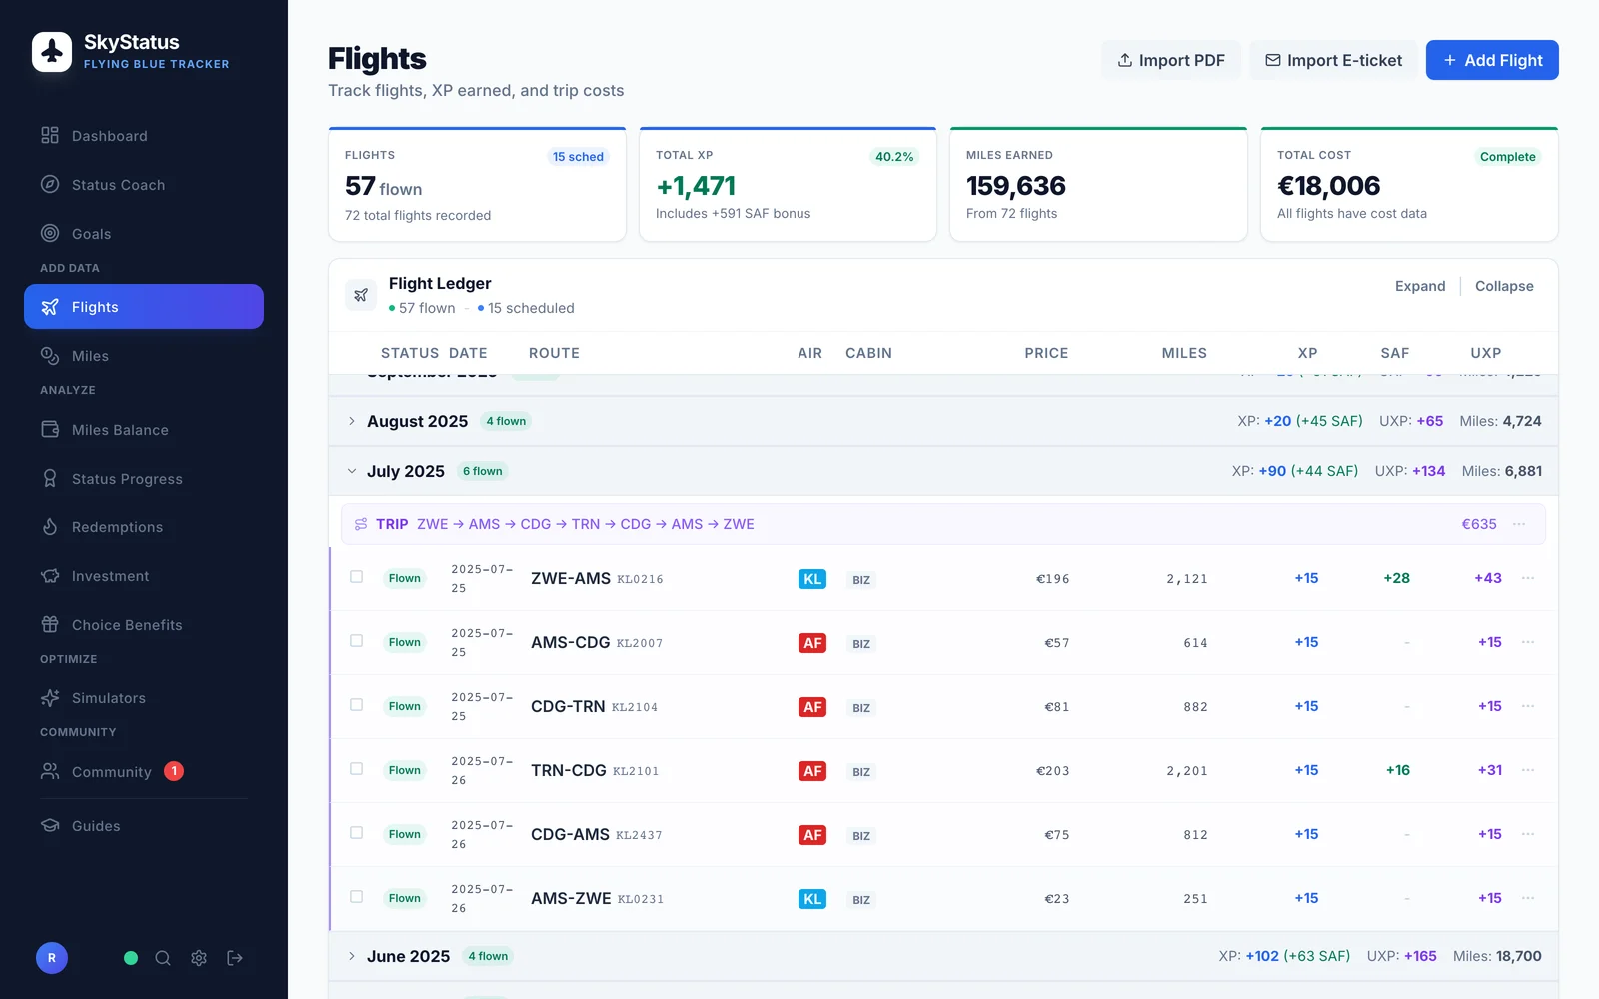The width and height of the screenshot is (1599, 999).
Task: Click the KL2101 flight number
Action: [636, 771]
